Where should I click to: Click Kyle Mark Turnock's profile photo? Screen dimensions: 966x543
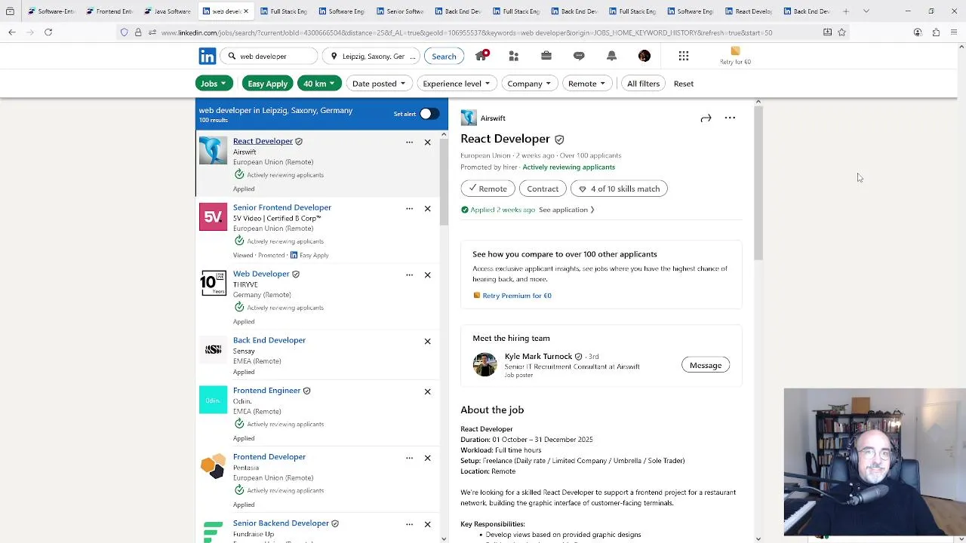tap(485, 364)
